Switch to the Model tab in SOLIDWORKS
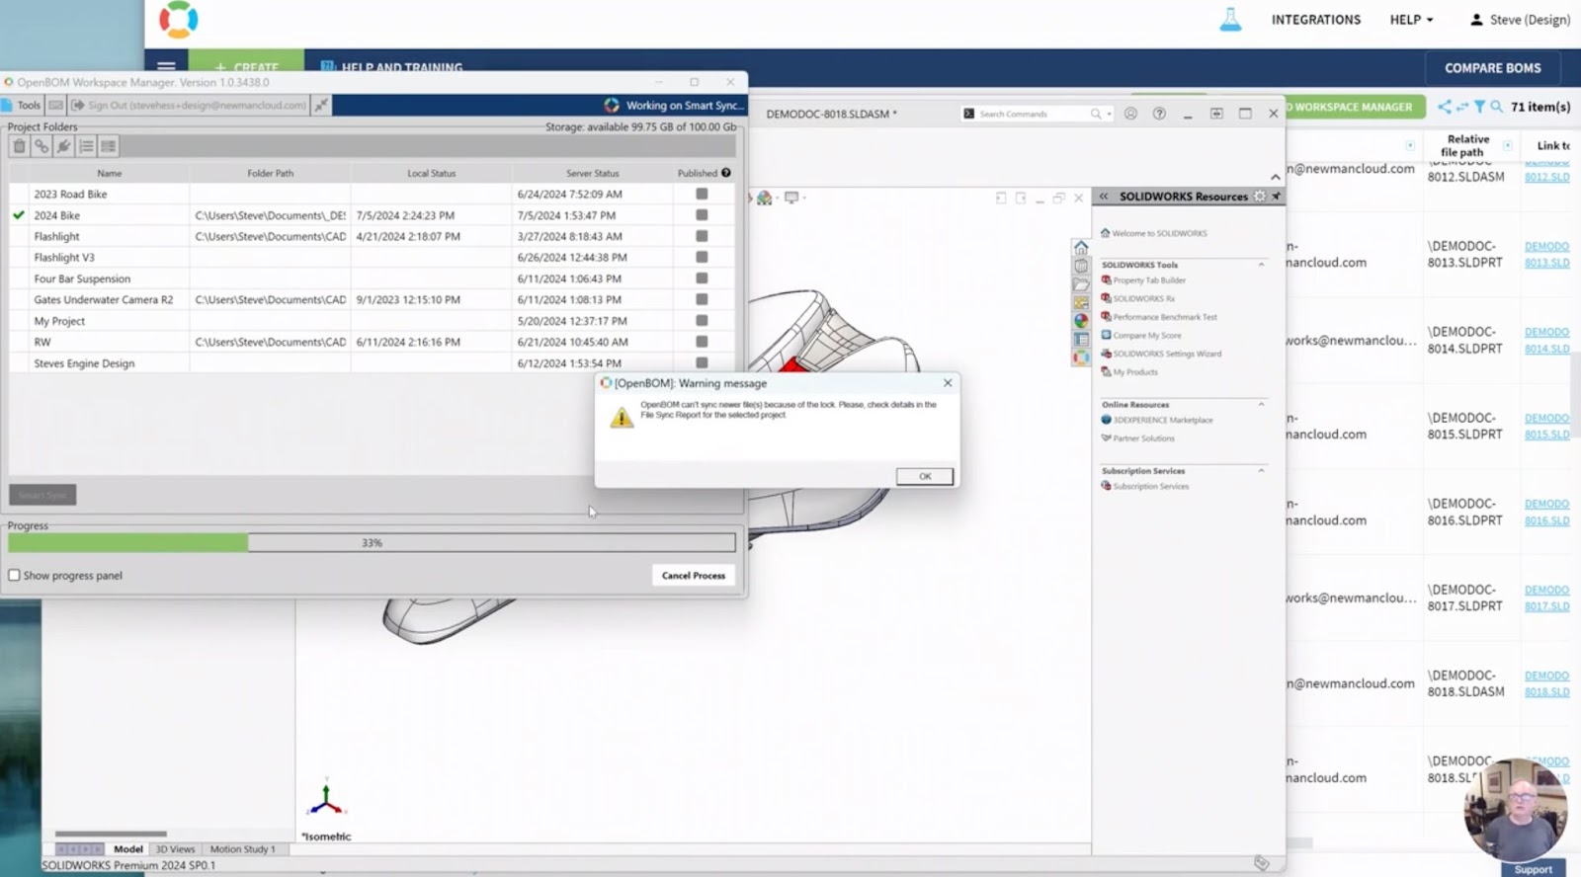Image resolution: width=1581 pixels, height=877 pixels. [128, 848]
